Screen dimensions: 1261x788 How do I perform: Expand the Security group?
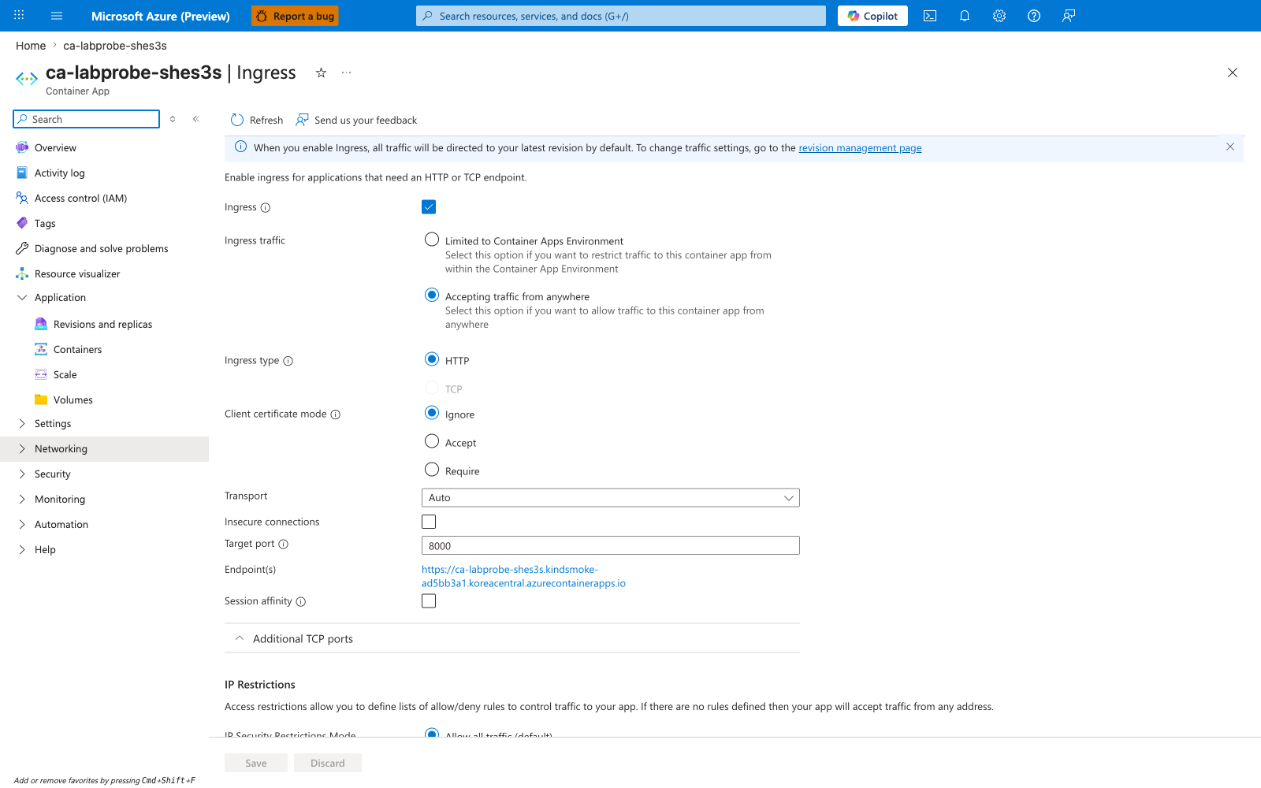click(22, 474)
